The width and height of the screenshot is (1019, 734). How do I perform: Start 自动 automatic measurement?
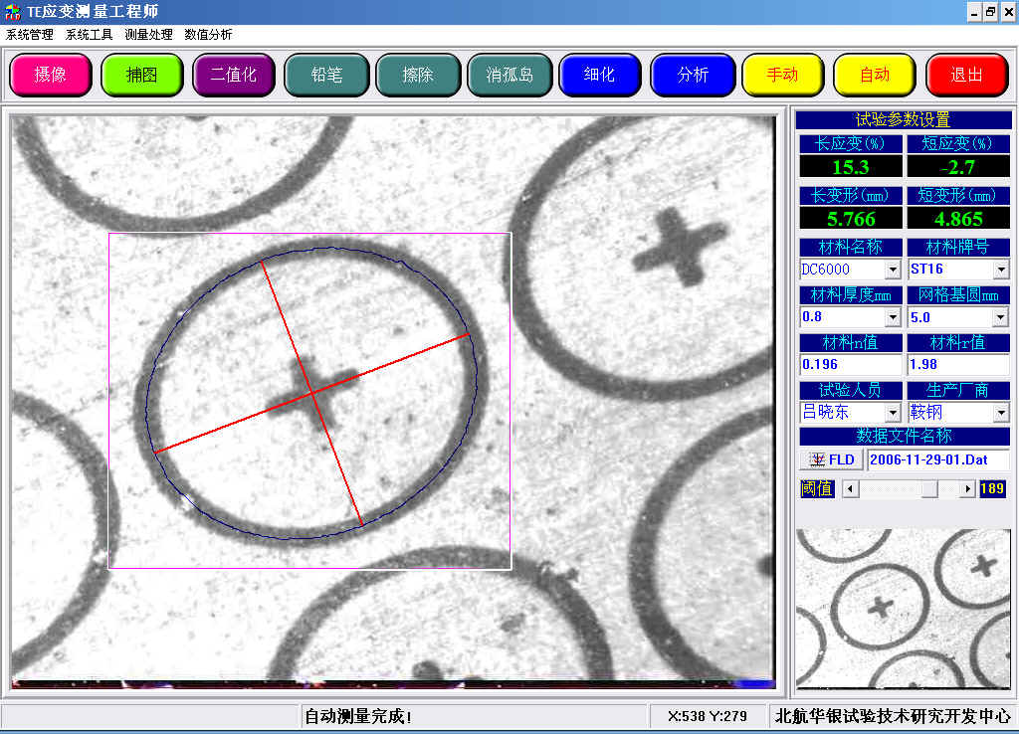pos(875,75)
